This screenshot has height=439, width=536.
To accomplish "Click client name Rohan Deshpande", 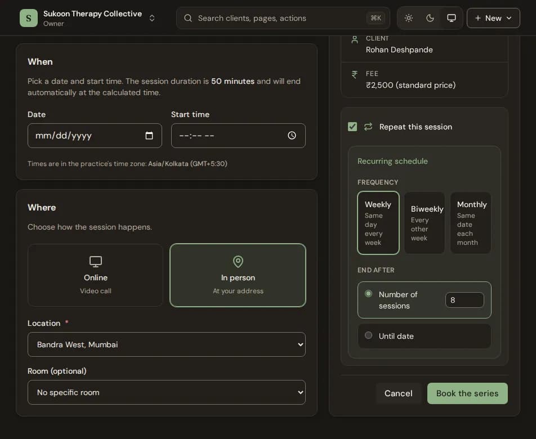I will tap(399, 50).
